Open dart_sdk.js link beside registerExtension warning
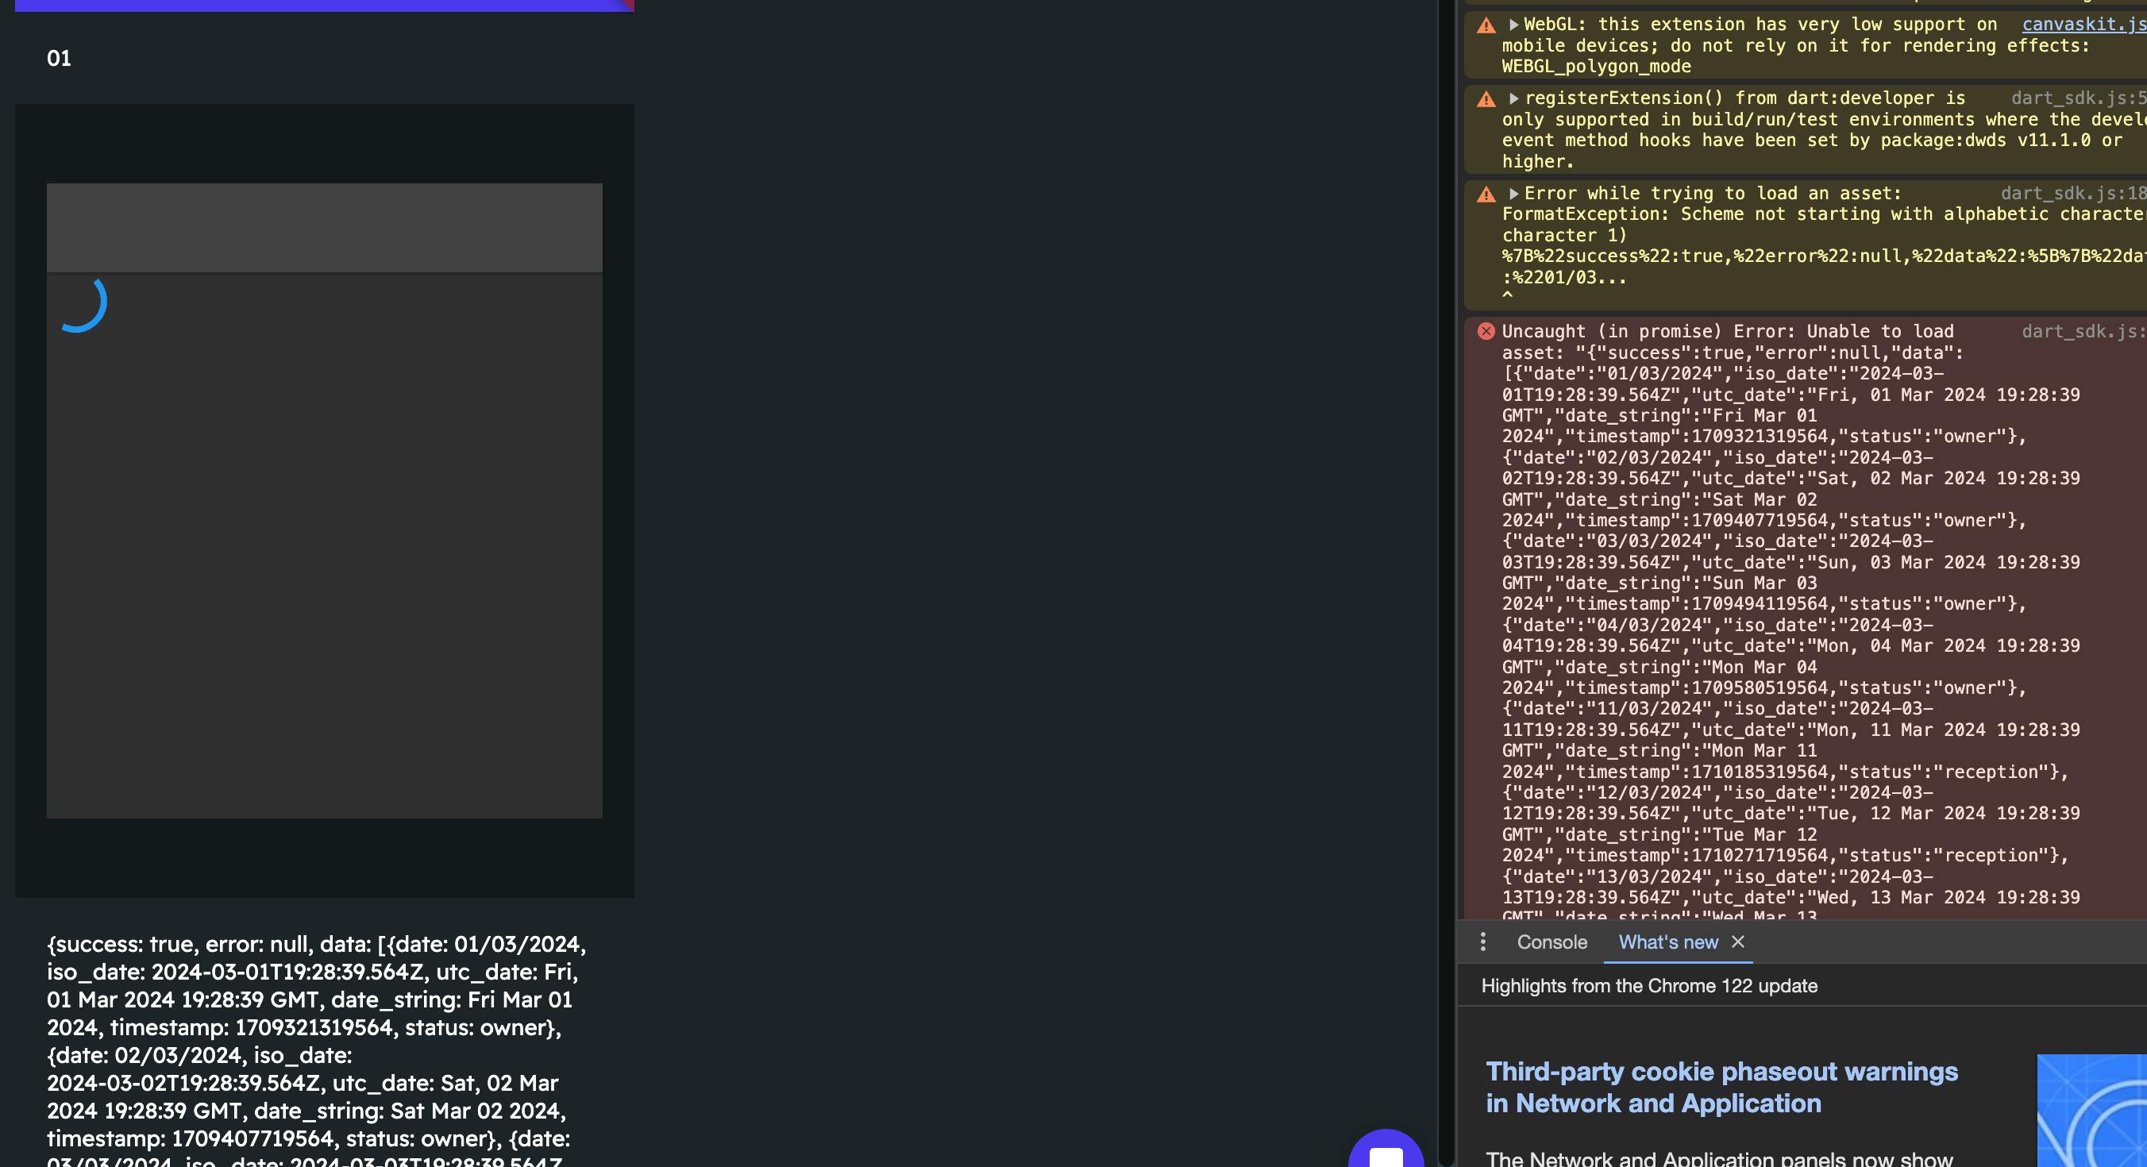2147x1167 pixels. [x=2078, y=98]
